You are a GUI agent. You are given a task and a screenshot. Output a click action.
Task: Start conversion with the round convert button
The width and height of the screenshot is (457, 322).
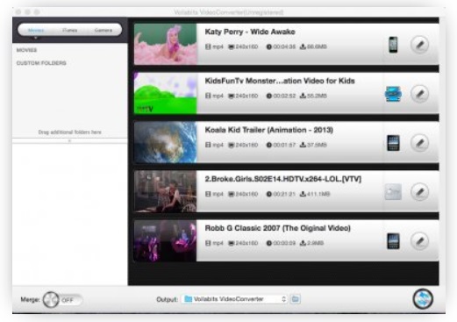(x=423, y=299)
